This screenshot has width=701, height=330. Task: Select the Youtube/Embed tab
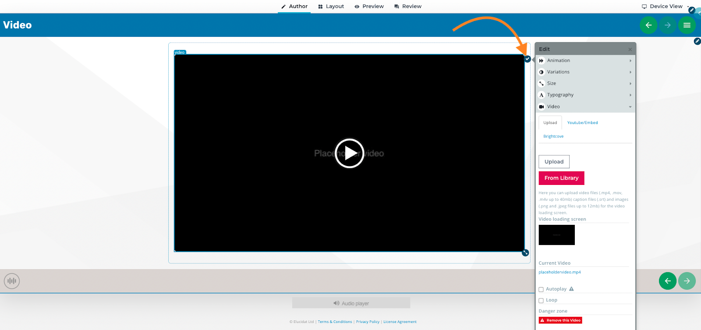coord(582,123)
